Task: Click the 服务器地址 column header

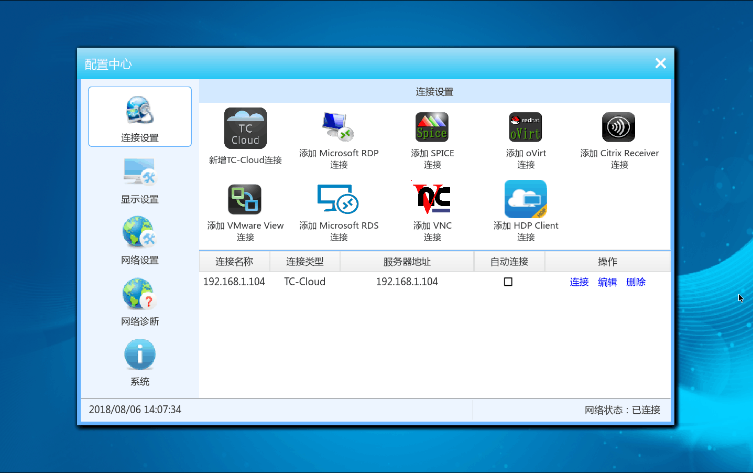Action: [407, 262]
